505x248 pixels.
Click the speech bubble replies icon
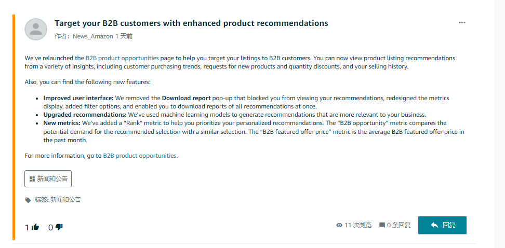382,225
